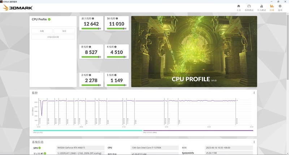
Task: Click the 1 149 score progress bar
Action: [x=117, y=85]
